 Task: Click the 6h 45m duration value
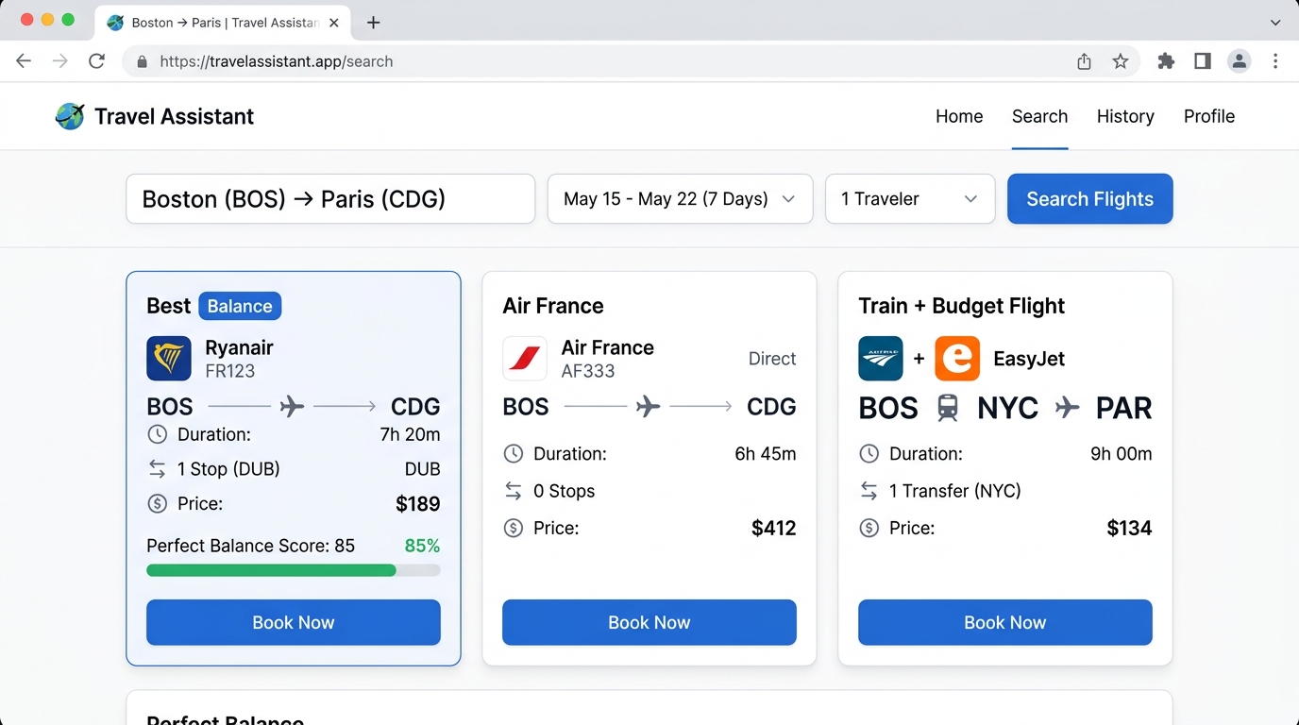point(766,454)
